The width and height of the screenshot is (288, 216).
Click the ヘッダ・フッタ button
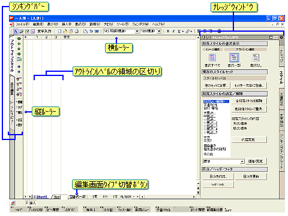[218, 185]
